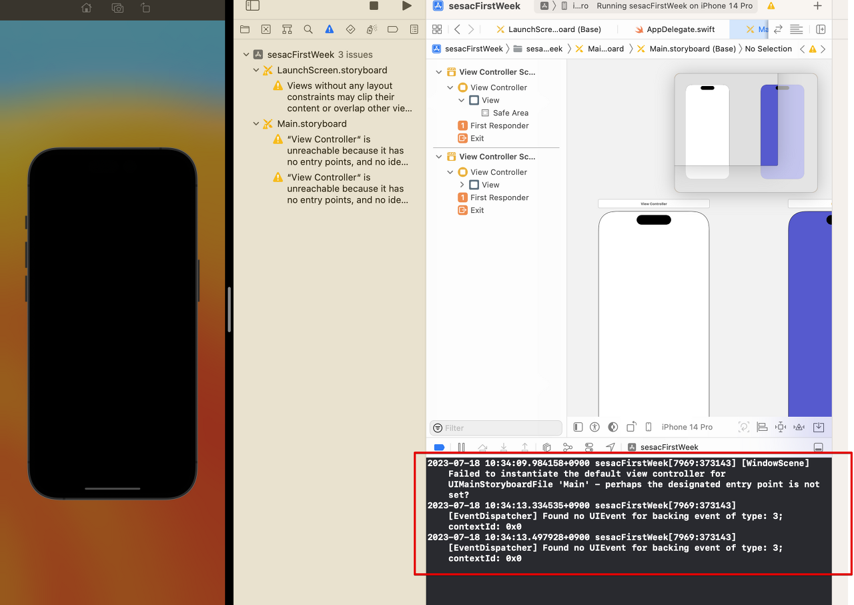Click the Simulator rotate device icon
Screen dimensions: 854x605
pos(145,8)
